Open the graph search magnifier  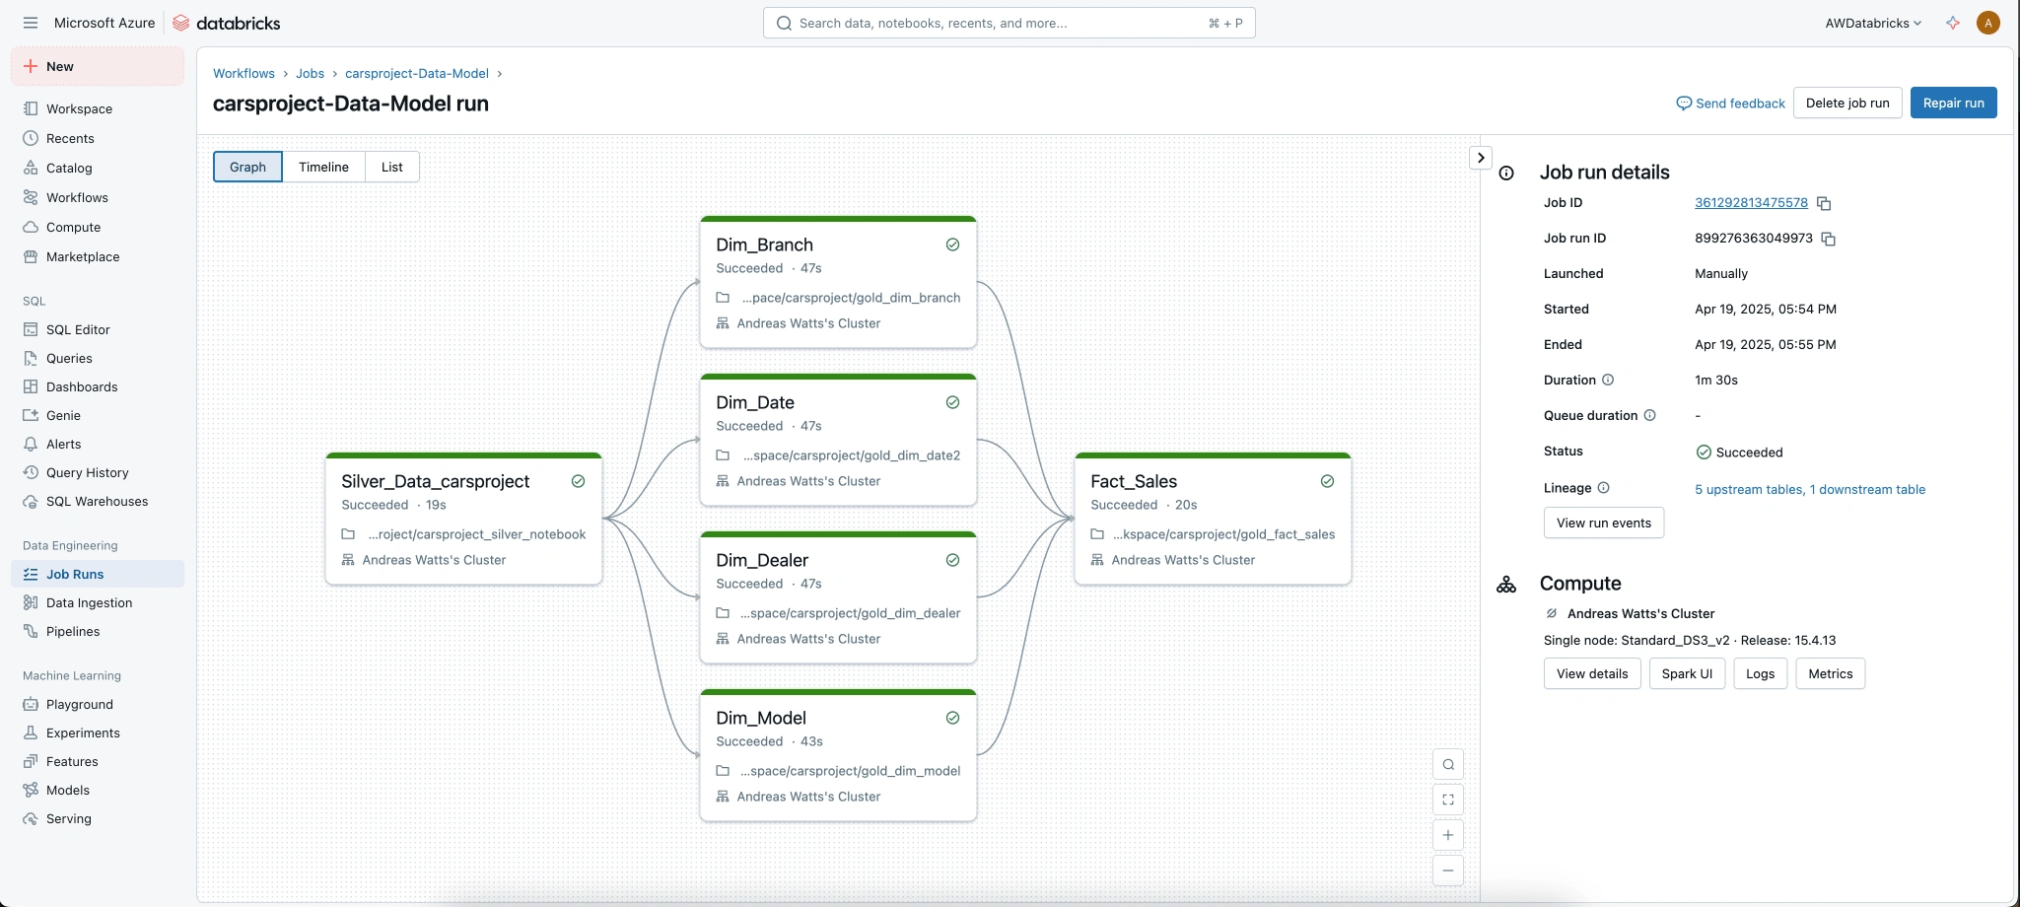[1447, 764]
